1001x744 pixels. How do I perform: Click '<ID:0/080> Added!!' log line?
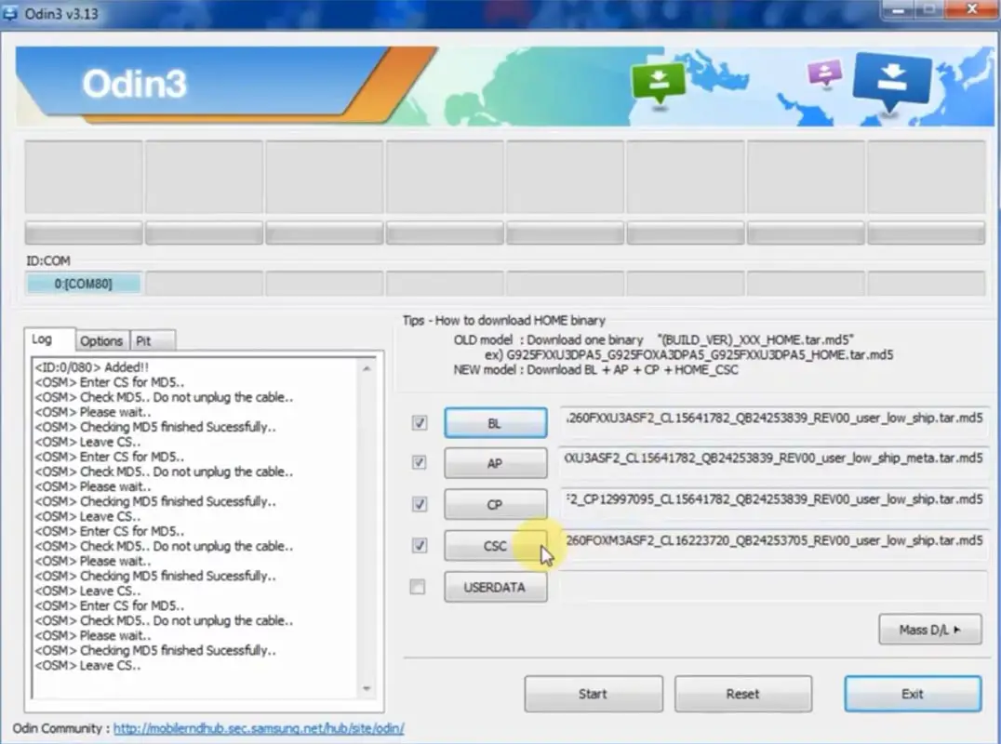point(92,367)
